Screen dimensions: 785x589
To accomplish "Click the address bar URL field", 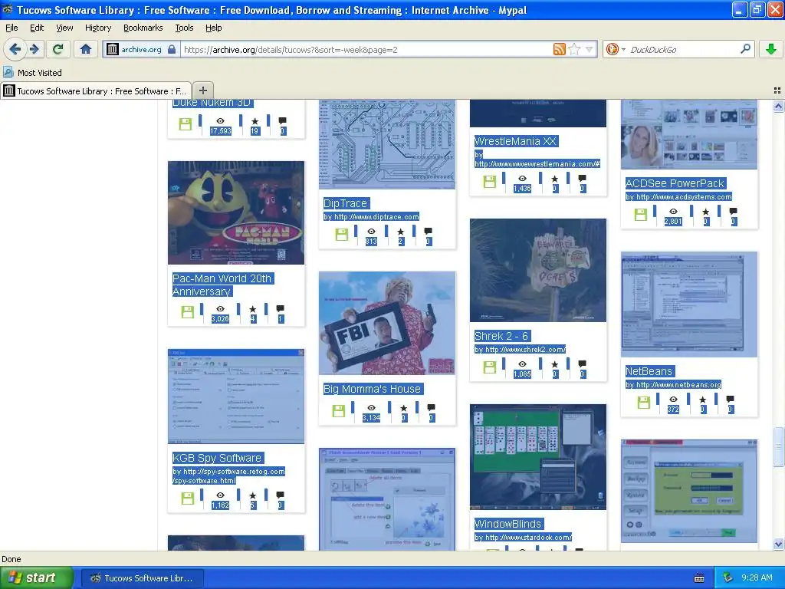I will (366, 50).
